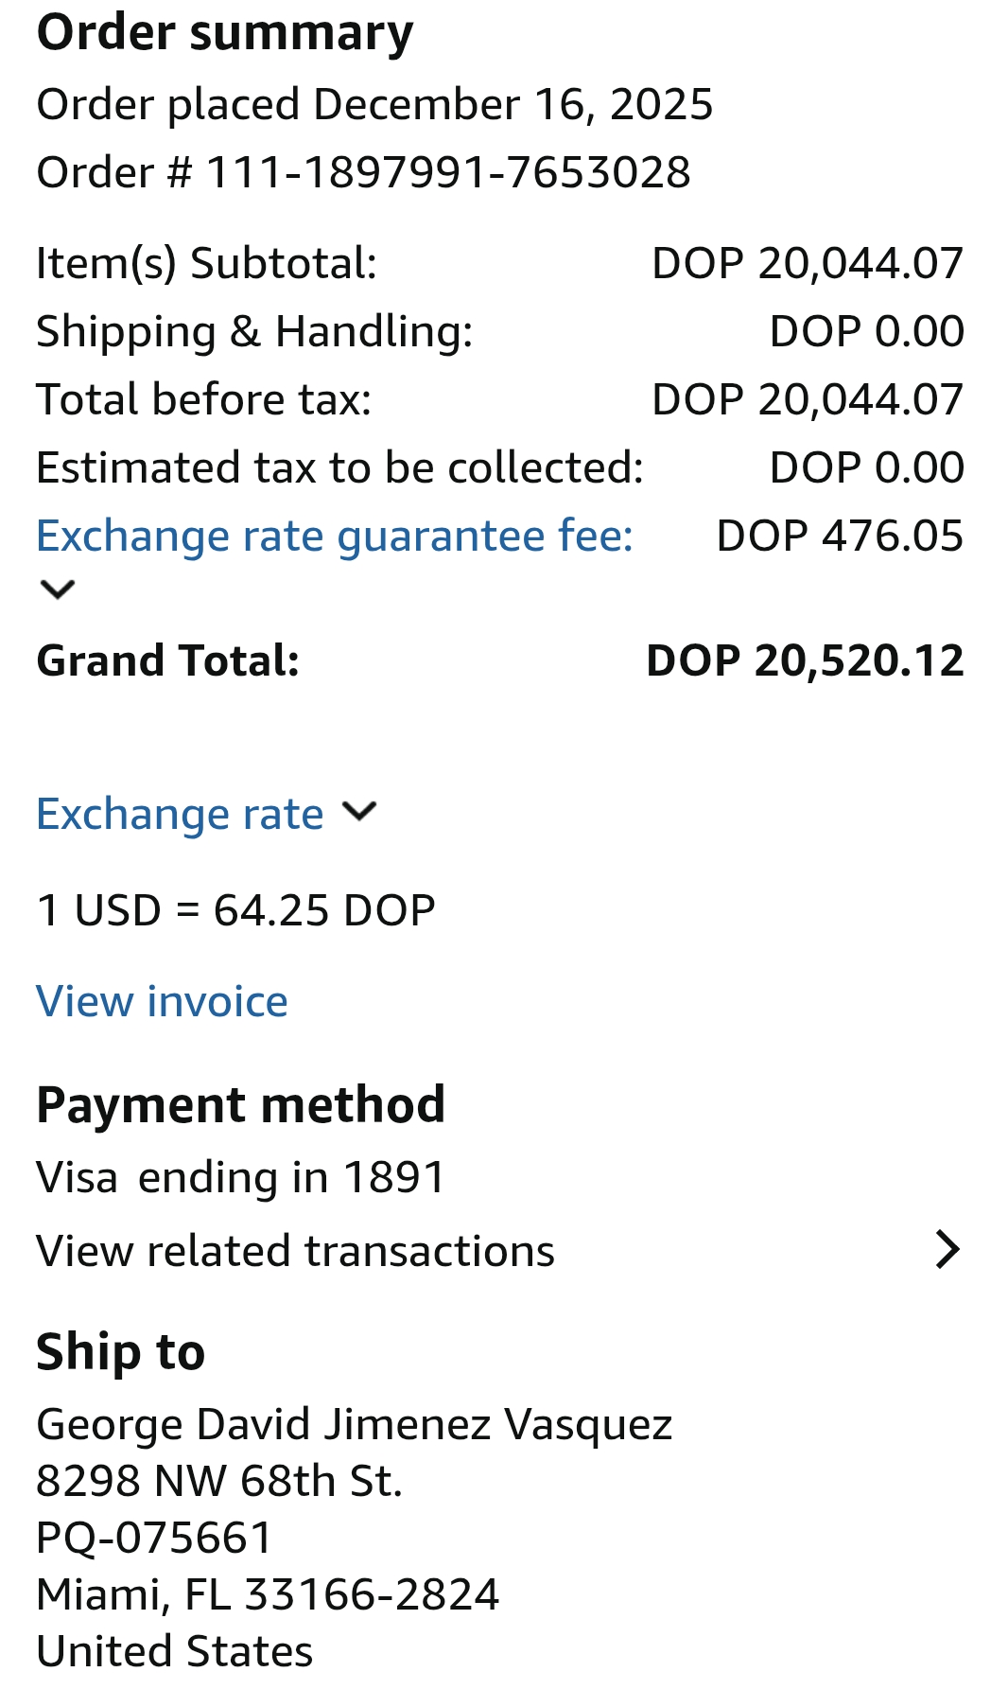Select the Miami, FL 33166-2824 address line
Viewport: 1008px width, 1707px height.
pyautogui.click(x=268, y=1594)
